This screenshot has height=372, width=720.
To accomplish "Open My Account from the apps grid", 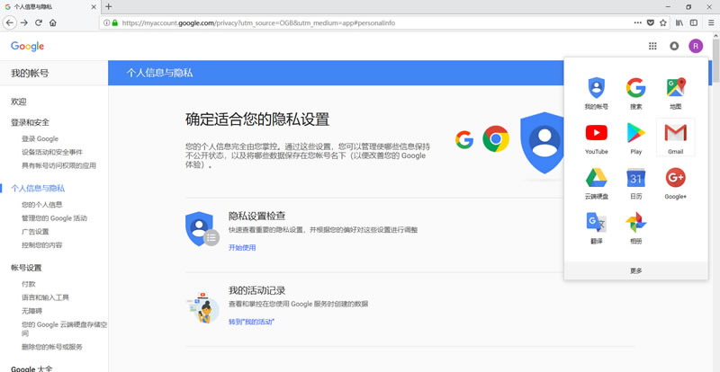I will (596, 93).
